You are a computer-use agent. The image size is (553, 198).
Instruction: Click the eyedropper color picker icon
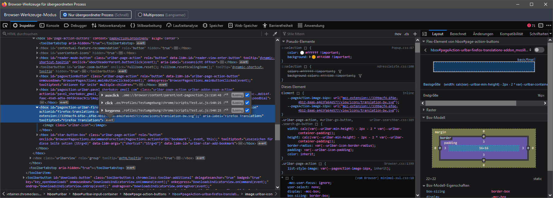pos(275,34)
